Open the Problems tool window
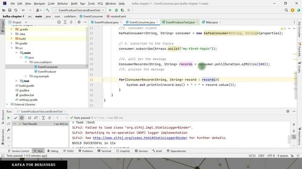 85,151
